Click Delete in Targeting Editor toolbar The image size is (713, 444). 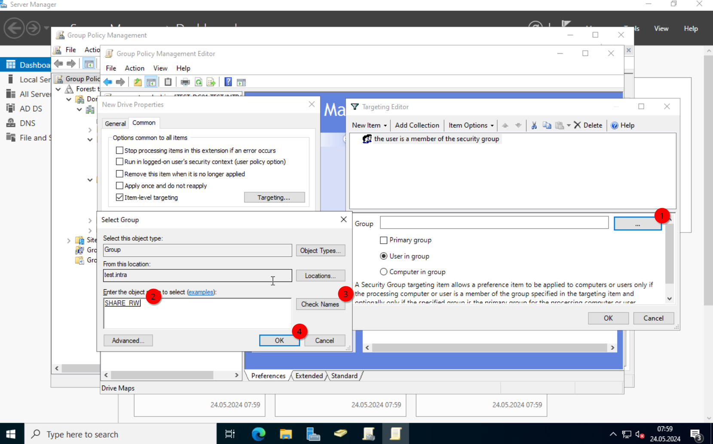(x=588, y=125)
